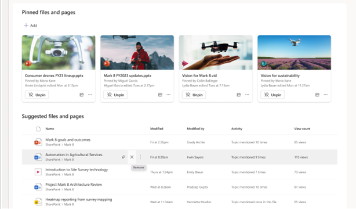
Task: Open Mark 8 goals and outcomes file
Action: (68, 140)
